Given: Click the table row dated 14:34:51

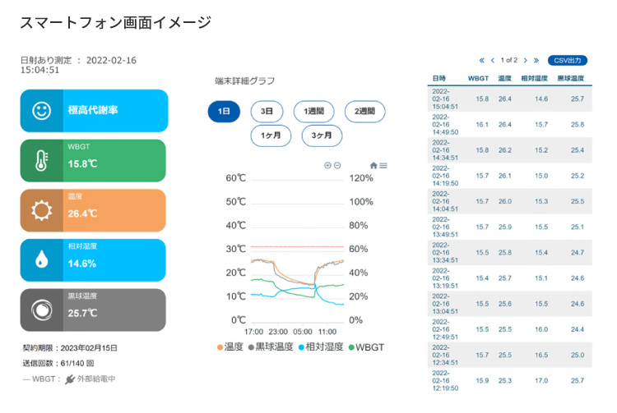Looking at the screenshot, I should tap(510, 150).
